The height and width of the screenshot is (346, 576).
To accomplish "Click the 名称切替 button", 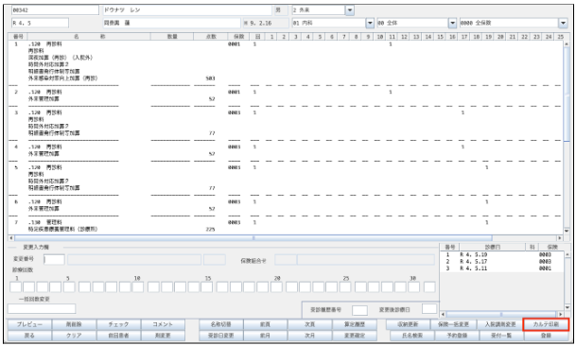I will [x=220, y=324].
